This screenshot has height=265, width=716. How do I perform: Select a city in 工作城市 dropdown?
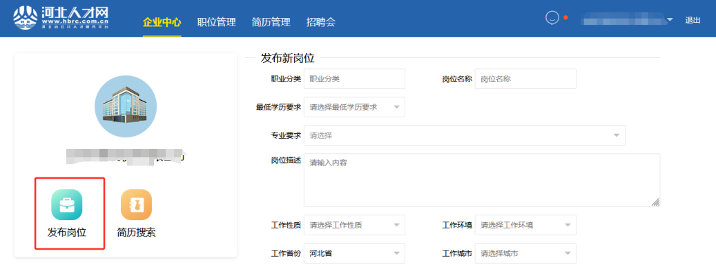(x=525, y=253)
